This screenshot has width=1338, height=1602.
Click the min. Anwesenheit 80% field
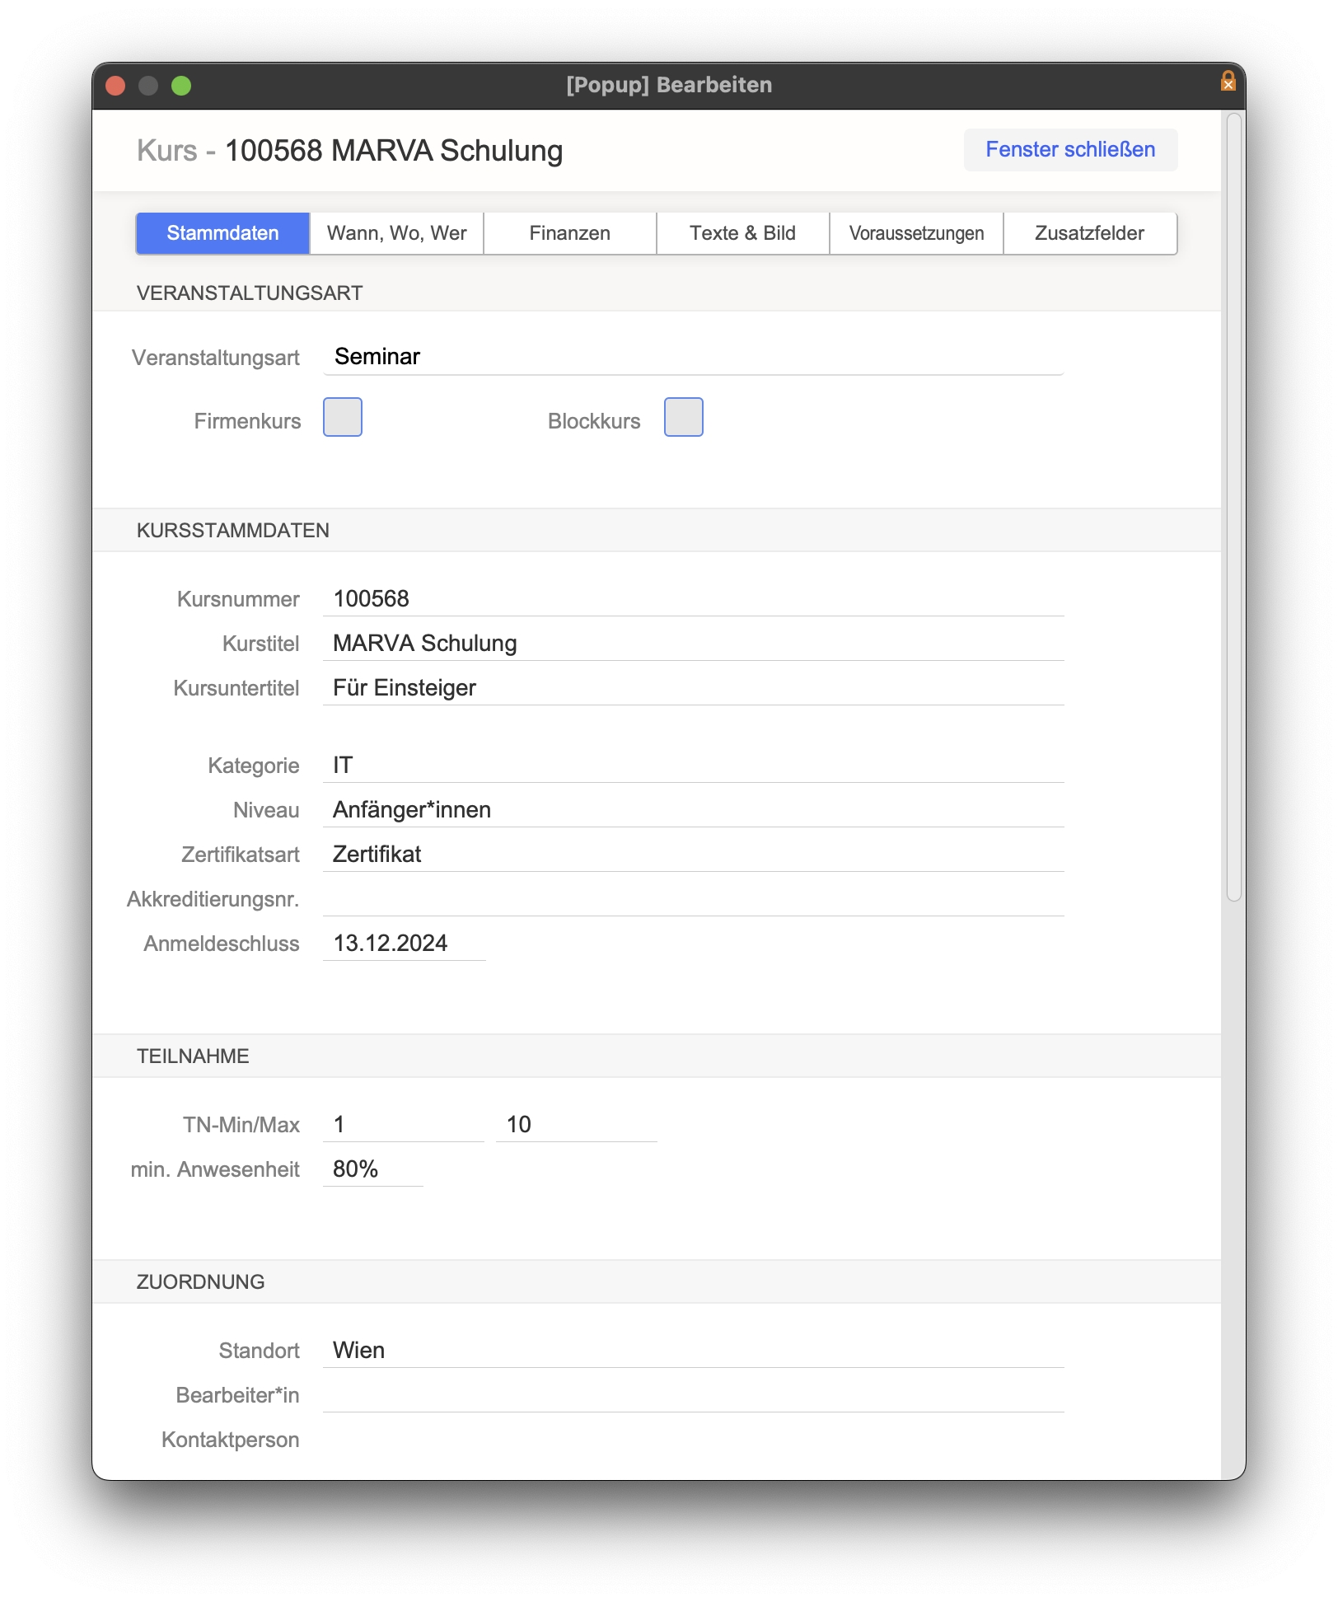coord(372,1169)
